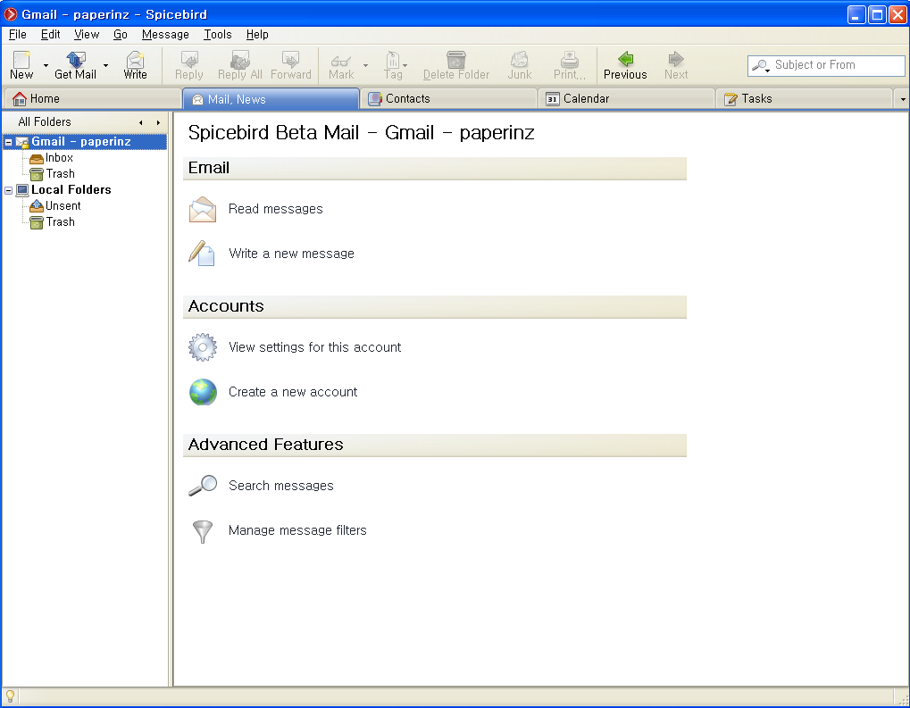Viewport: 910px width, 708px height.
Task: Open search options dropdown in search box
Action: point(761,66)
